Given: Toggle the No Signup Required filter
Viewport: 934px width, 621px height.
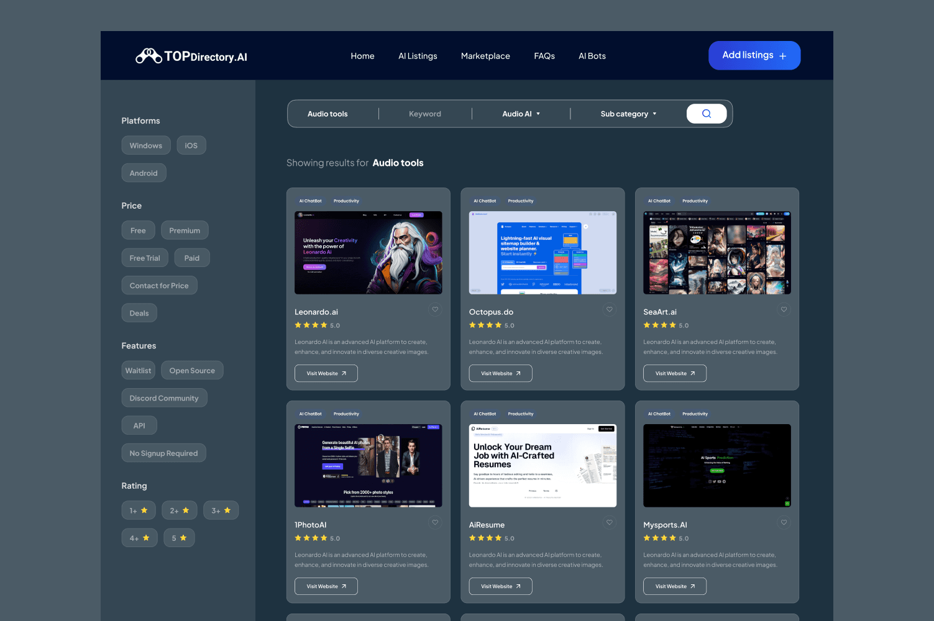Looking at the screenshot, I should 163,453.
